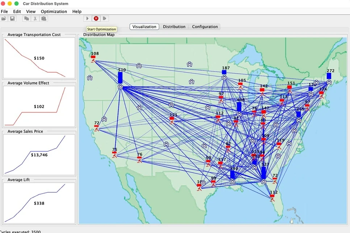Click the $102 volume effect value
This screenshot has height=233, width=350.
(39, 106)
